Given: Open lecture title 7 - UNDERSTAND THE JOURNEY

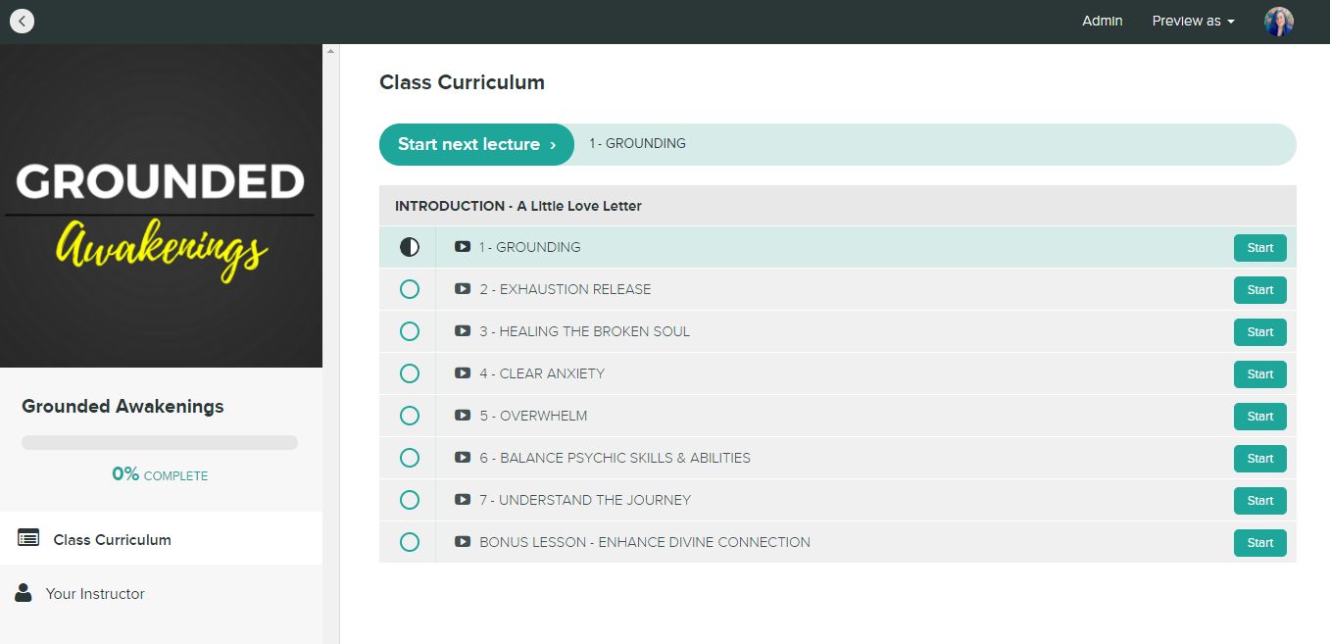Looking at the screenshot, I should point(585,500).
